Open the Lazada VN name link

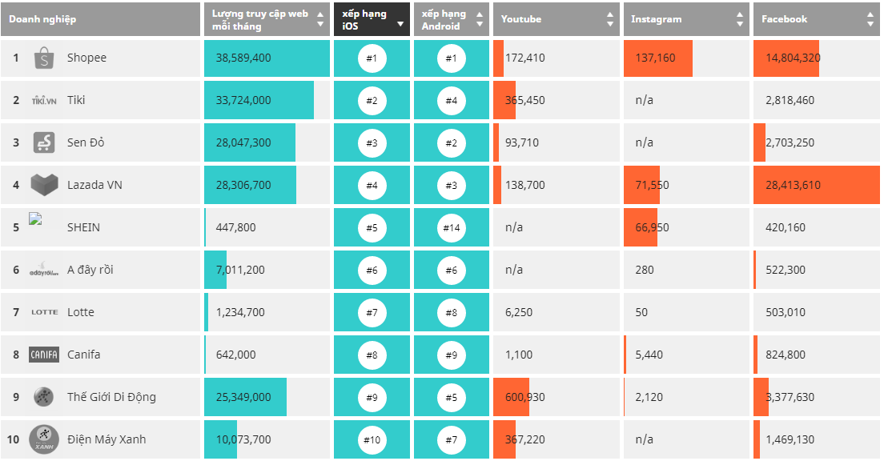pyautogui.click(x=94, y=185)
